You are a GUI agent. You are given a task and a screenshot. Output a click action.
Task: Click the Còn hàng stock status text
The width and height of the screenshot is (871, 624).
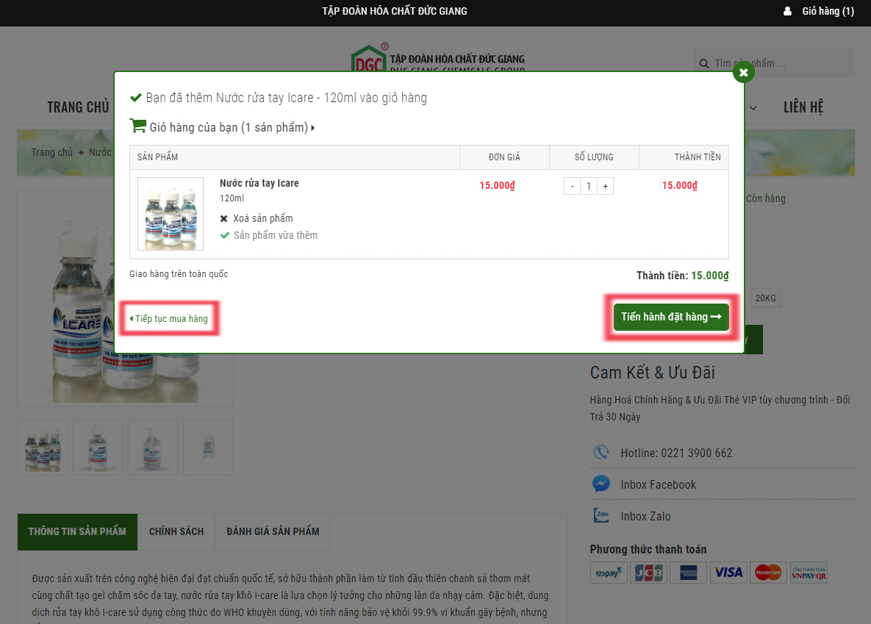click(765, 198)
